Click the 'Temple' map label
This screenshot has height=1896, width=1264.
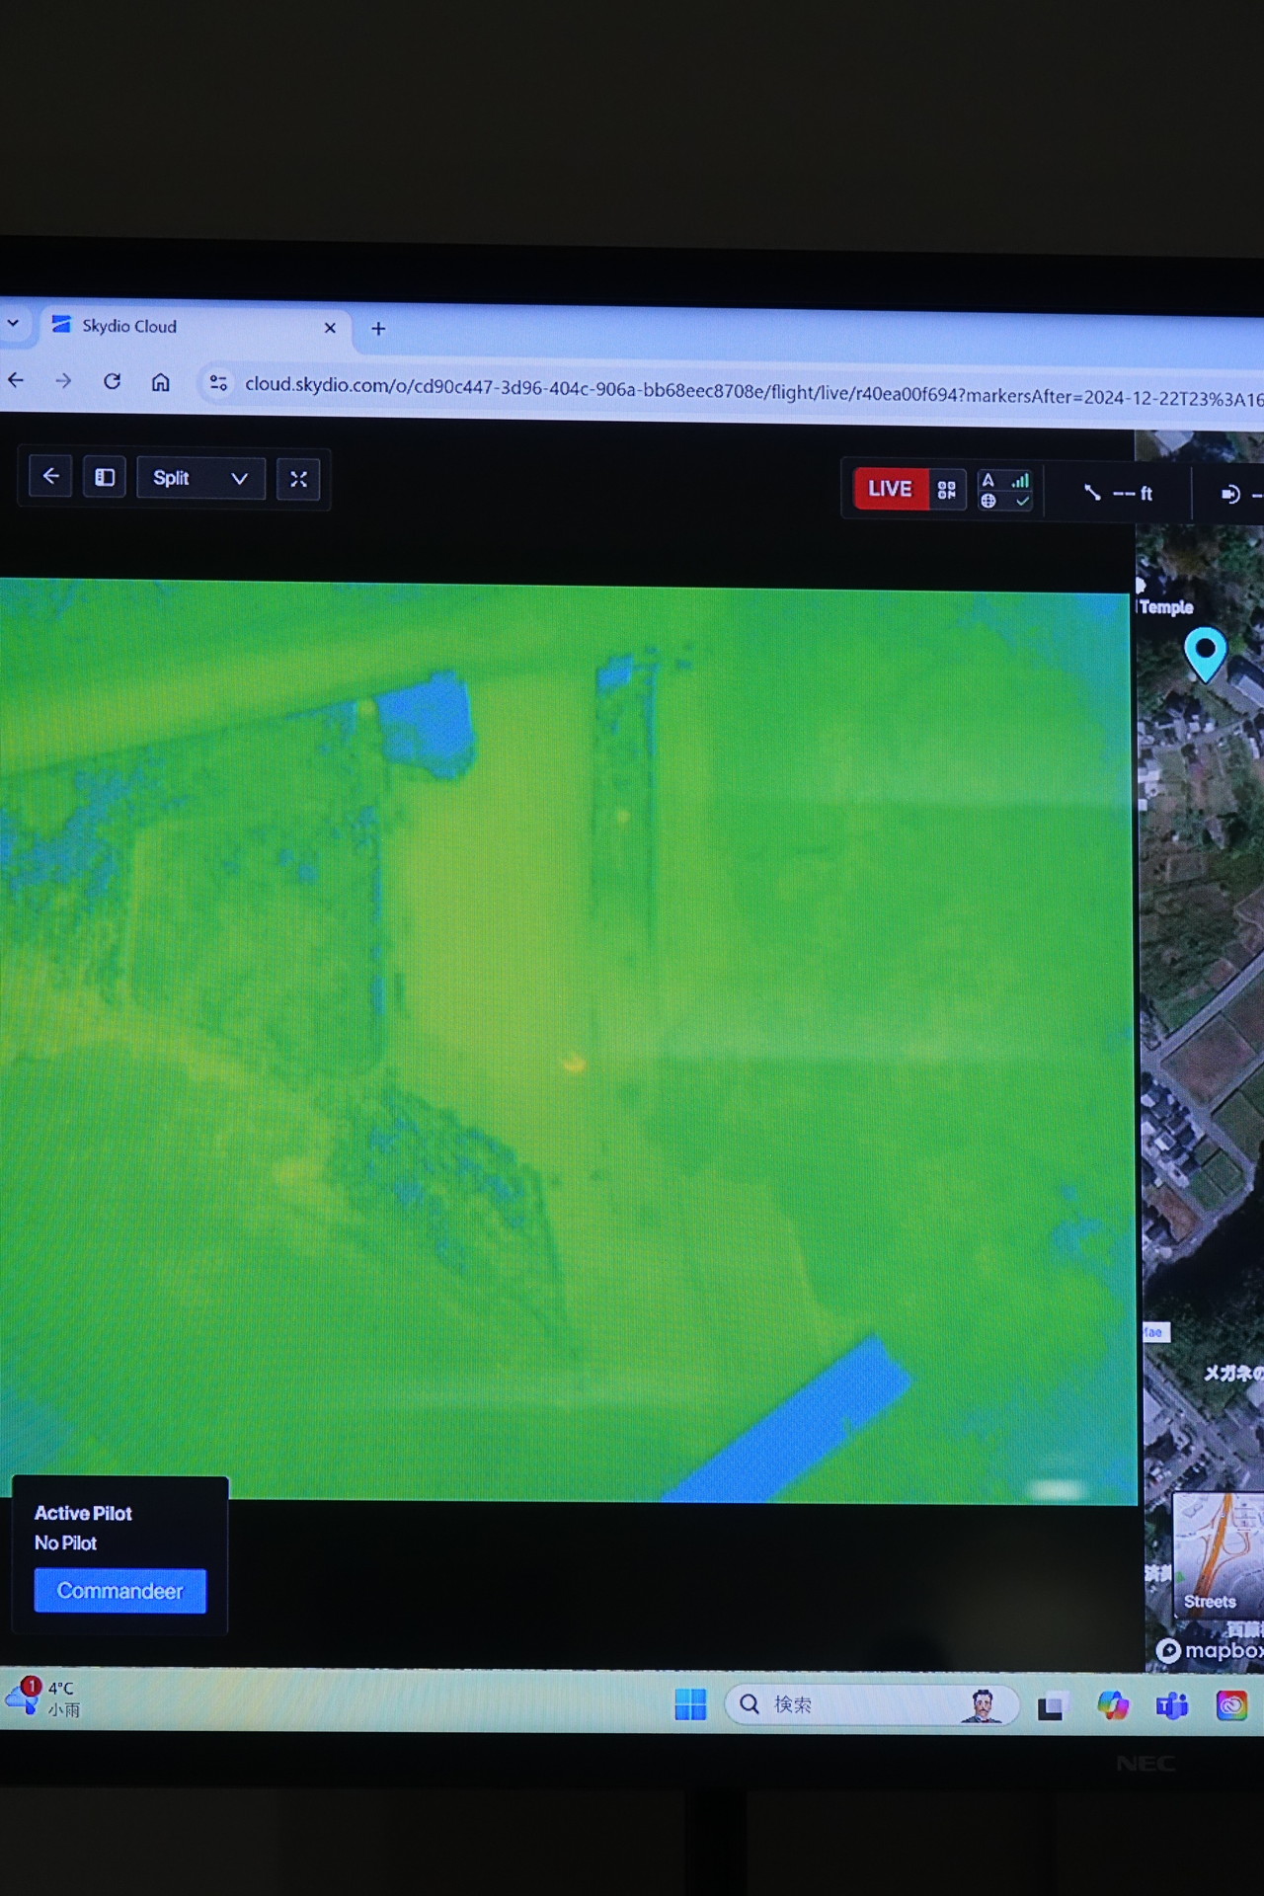pyautogui.click(x=1166, y=607)
